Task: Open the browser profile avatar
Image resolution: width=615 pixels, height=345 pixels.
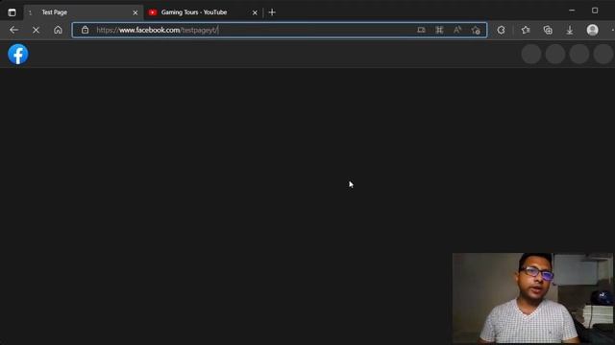Action: (592, 30)
